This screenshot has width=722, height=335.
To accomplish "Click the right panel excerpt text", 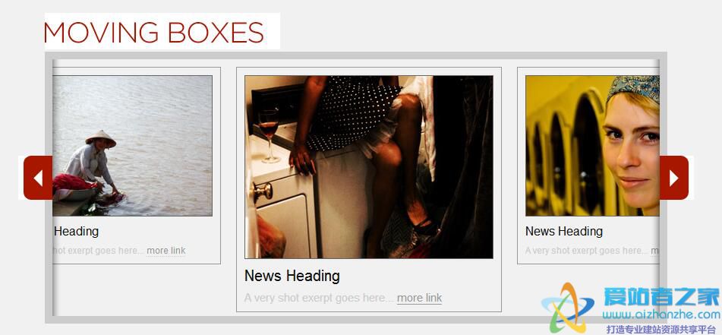I will click(x=587, y=251).
